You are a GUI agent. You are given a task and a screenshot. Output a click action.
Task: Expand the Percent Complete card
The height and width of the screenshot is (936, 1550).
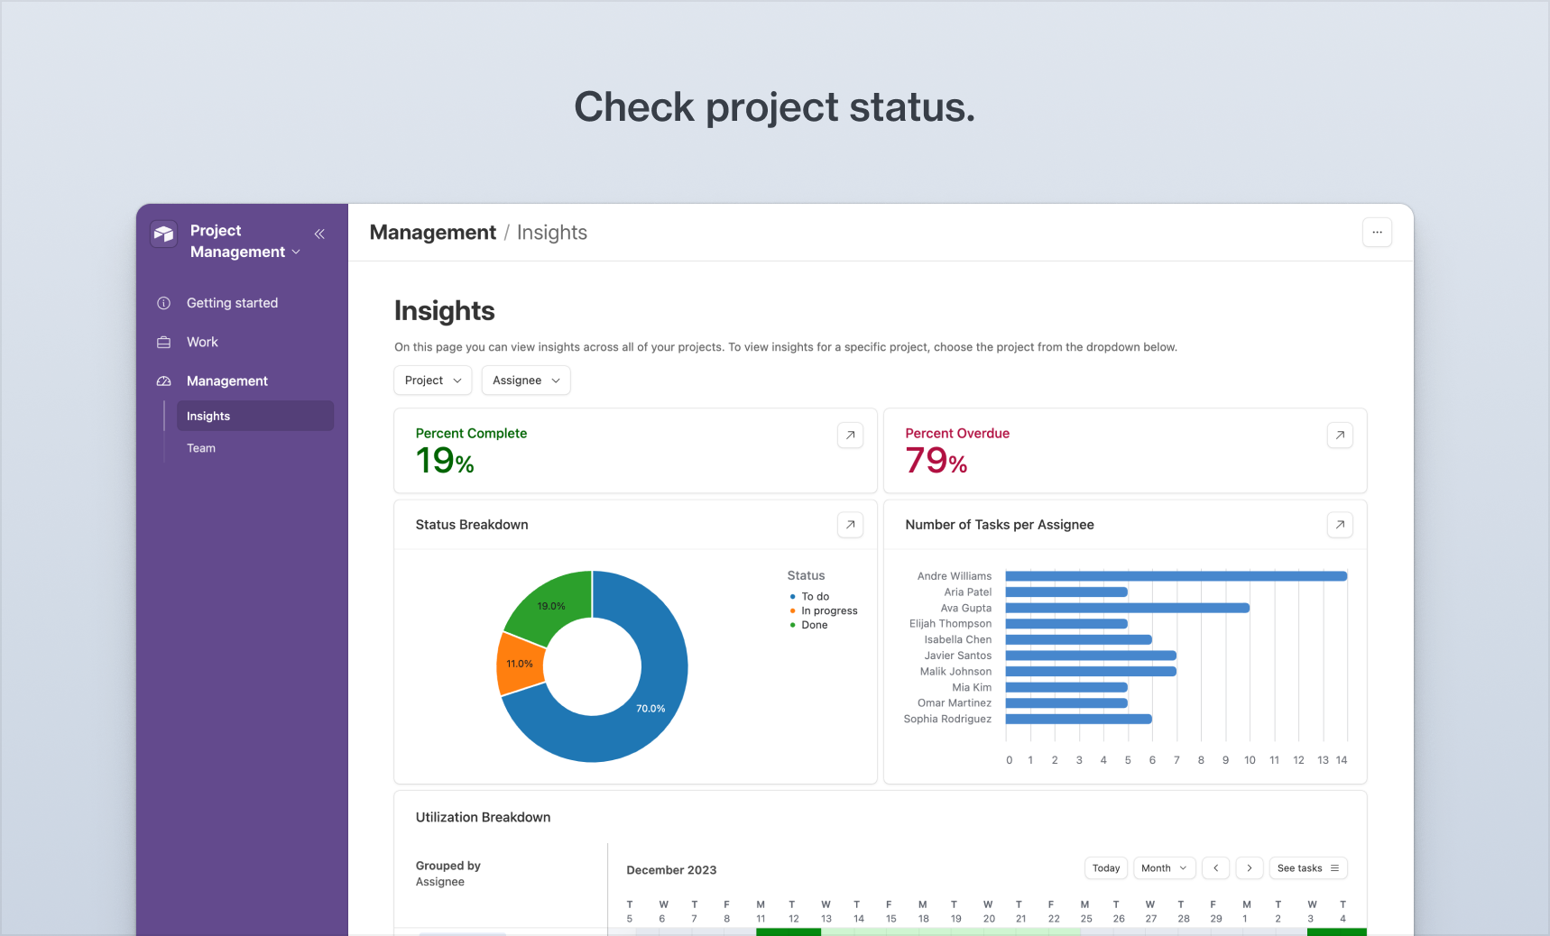pos(850,436)
